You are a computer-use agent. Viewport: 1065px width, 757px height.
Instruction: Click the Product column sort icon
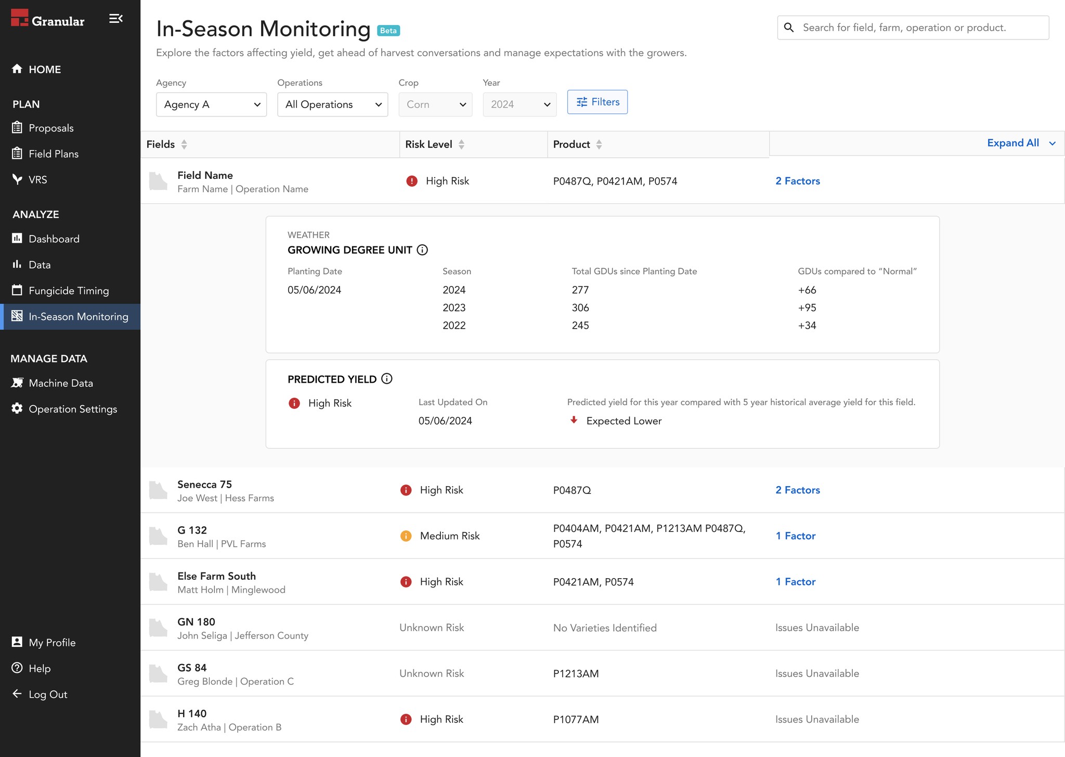pos(599,145)
